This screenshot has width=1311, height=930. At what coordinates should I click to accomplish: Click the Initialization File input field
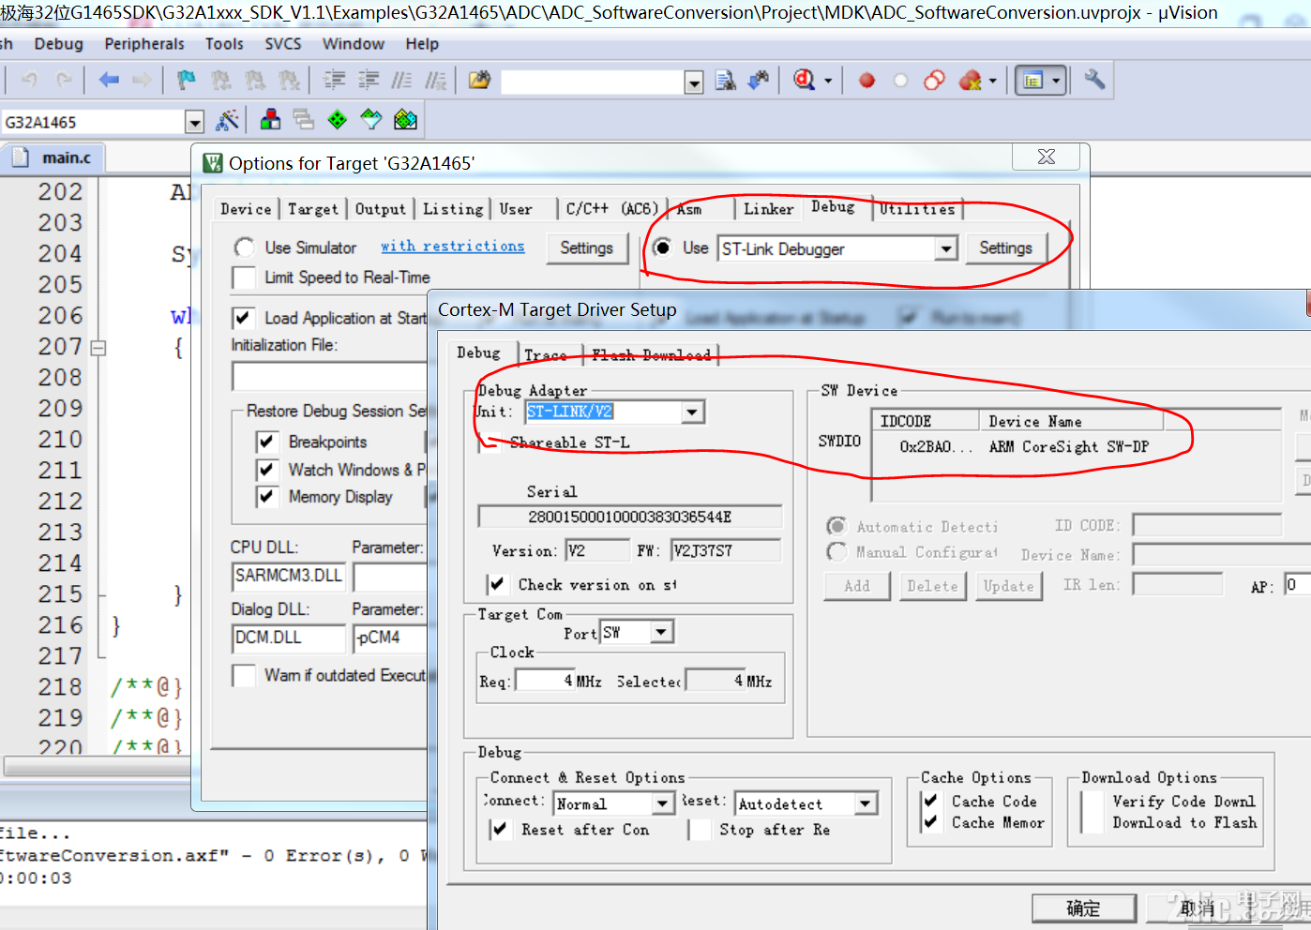click(329, 376)
